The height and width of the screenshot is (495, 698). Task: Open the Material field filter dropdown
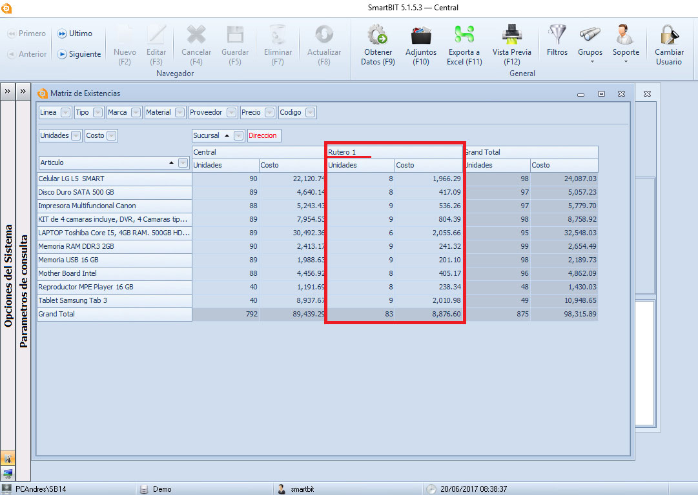click(x=180, y=112)
